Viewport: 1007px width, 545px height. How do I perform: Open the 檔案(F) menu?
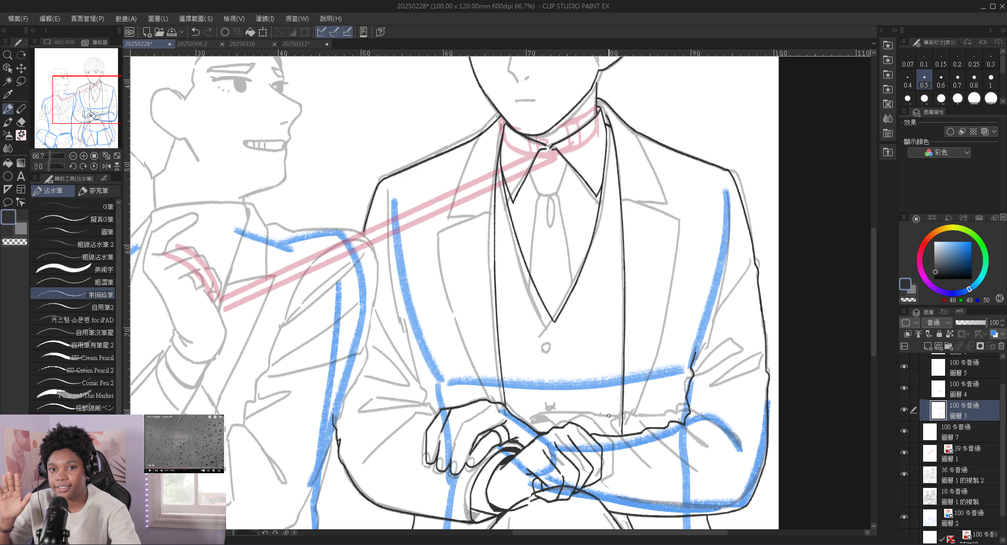(18, 18)
